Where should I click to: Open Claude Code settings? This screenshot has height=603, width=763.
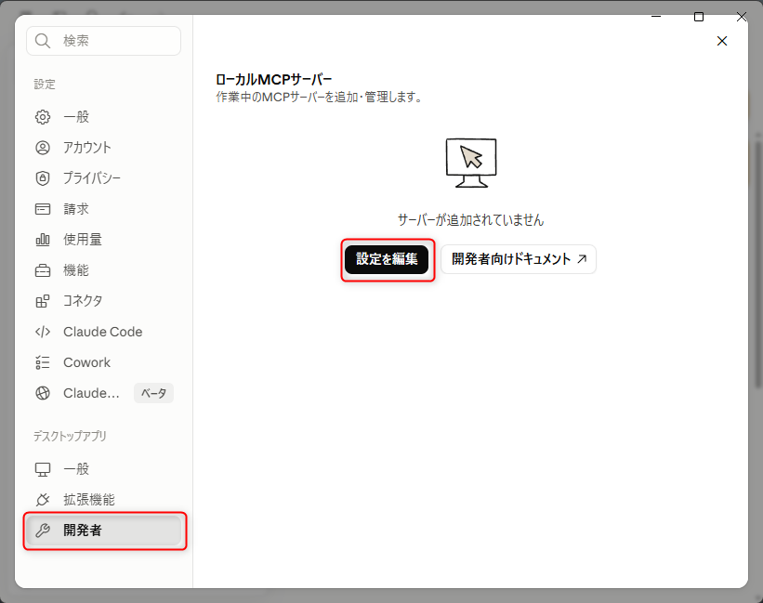104,332
